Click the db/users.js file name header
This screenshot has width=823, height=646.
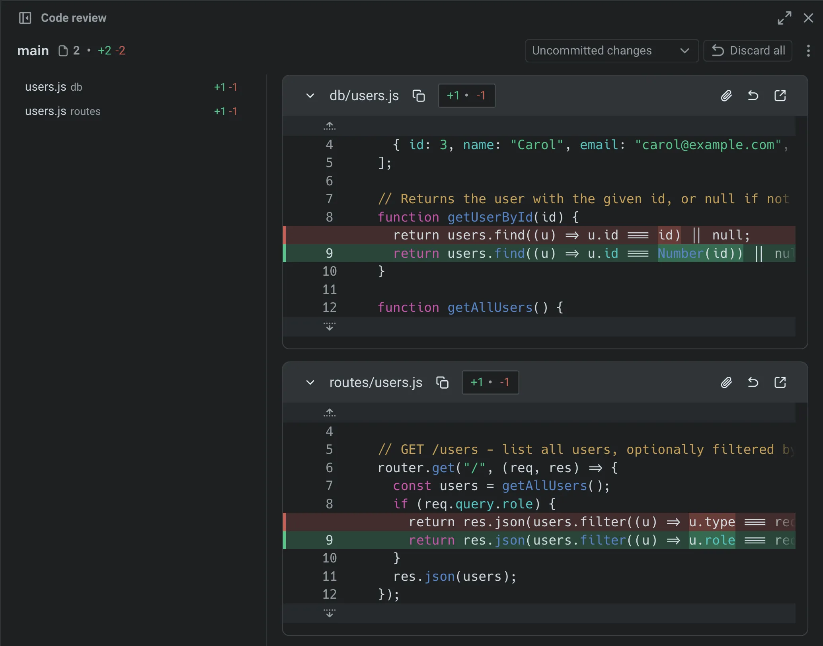coord(364,95)
